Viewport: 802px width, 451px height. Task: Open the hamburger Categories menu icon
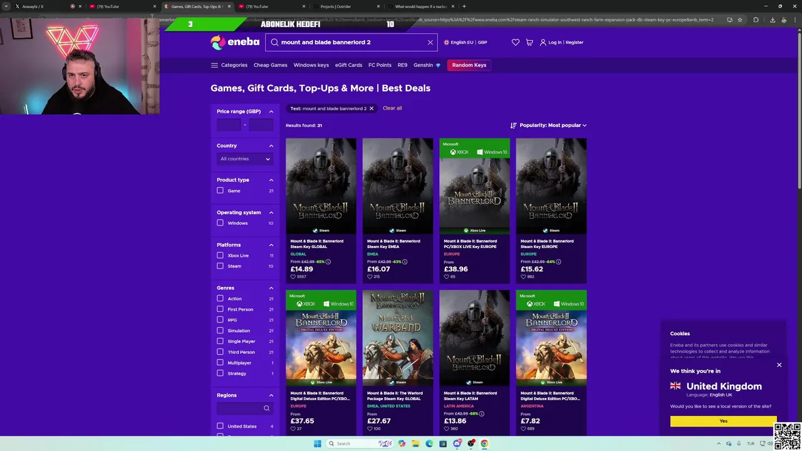coord(214,65)
